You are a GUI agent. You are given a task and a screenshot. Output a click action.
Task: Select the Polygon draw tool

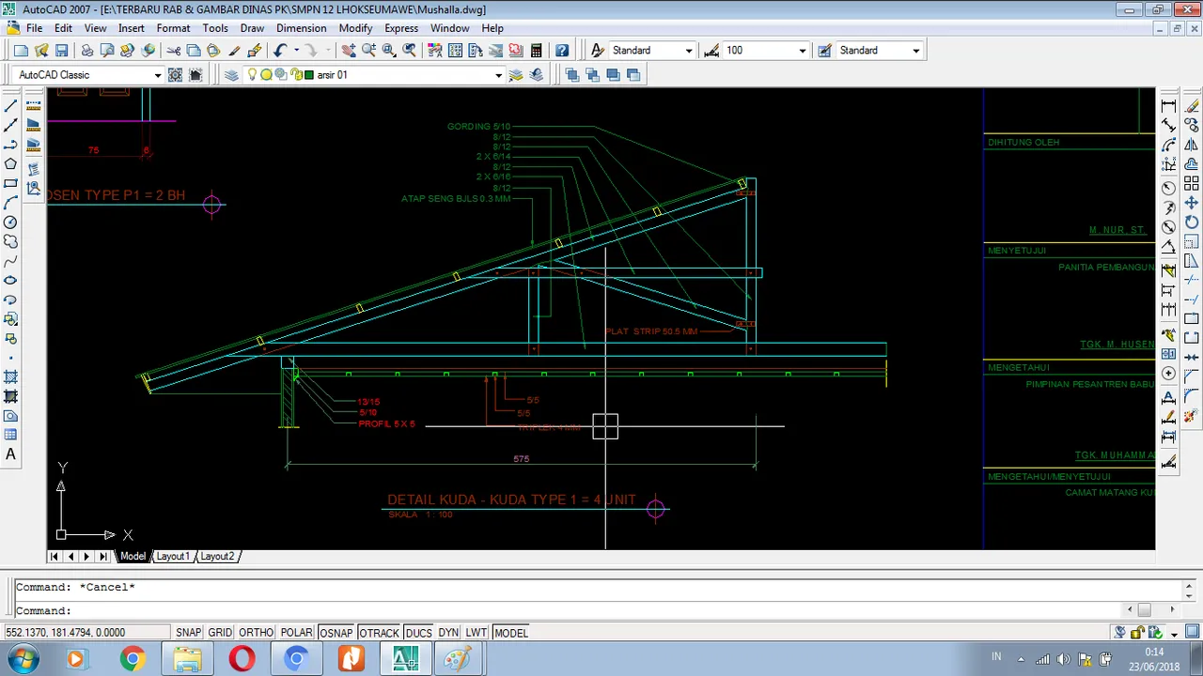(x=11, y=163)
